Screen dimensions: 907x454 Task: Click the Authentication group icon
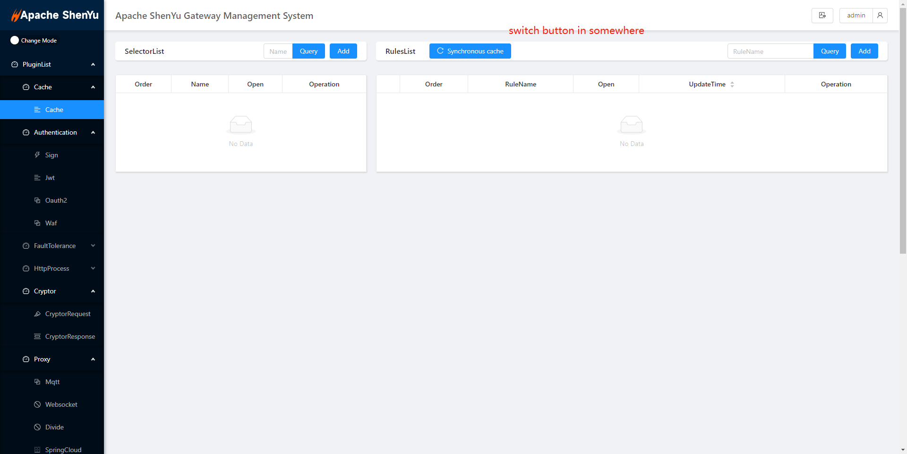(26, 132)
